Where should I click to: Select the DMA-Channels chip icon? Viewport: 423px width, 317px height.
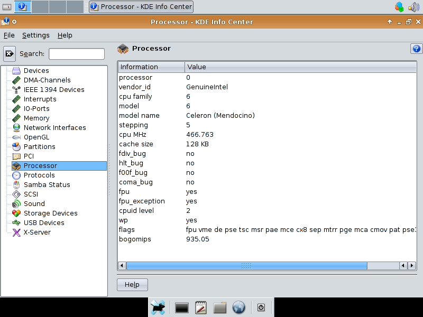(x=16, y=80)
